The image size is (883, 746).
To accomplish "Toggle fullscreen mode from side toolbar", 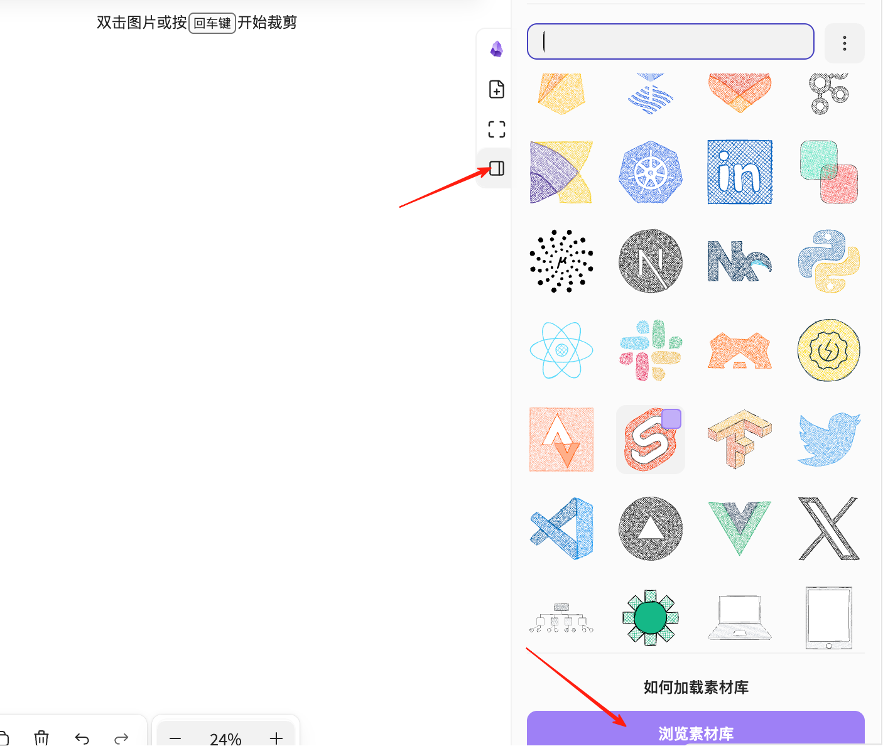I will (x=497, y=129).
